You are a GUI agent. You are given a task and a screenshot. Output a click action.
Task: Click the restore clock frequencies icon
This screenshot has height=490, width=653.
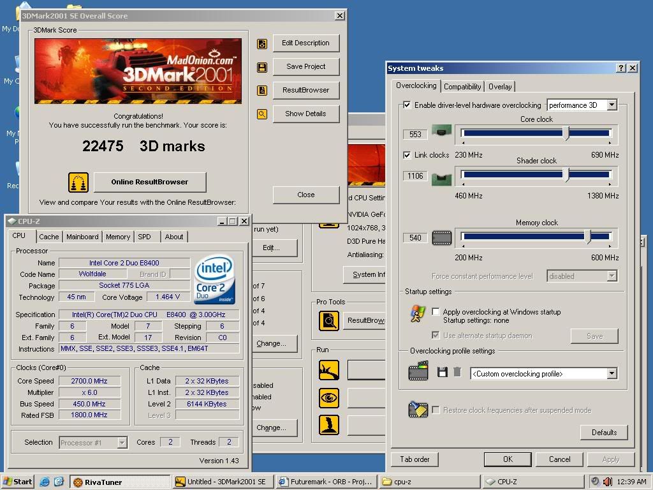[418, 409]
